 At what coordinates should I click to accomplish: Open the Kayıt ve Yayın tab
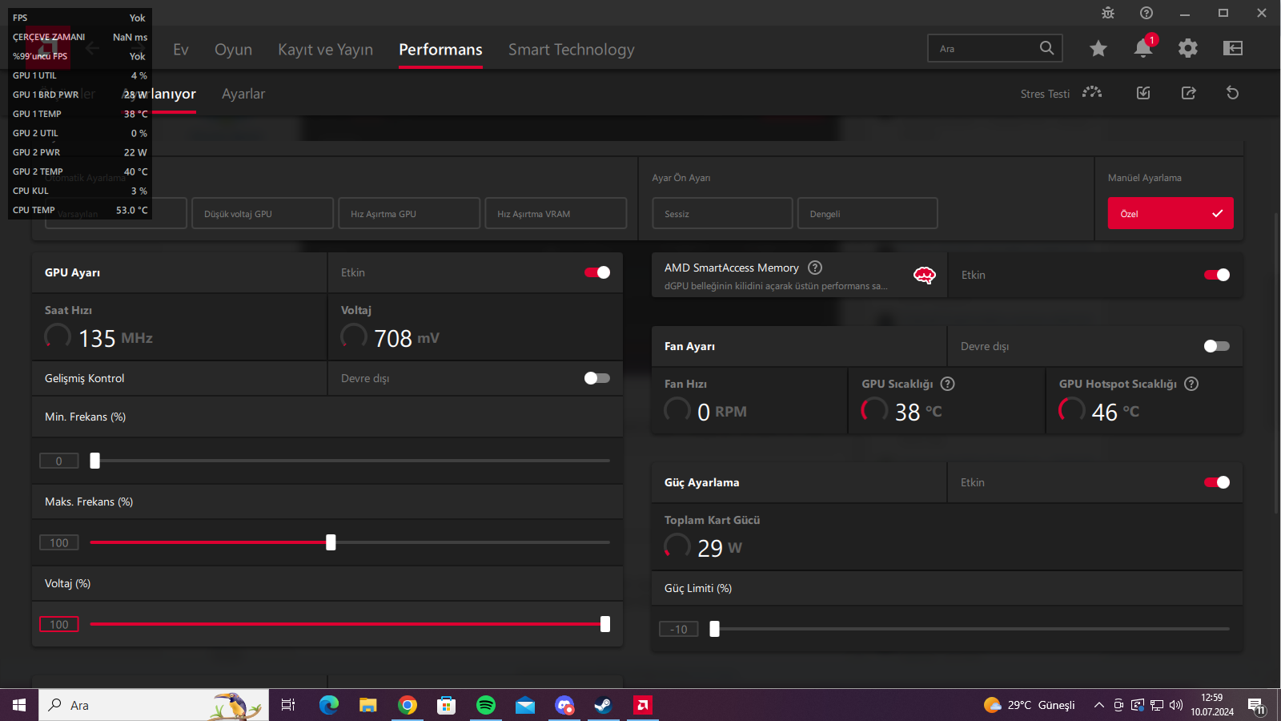325,50
